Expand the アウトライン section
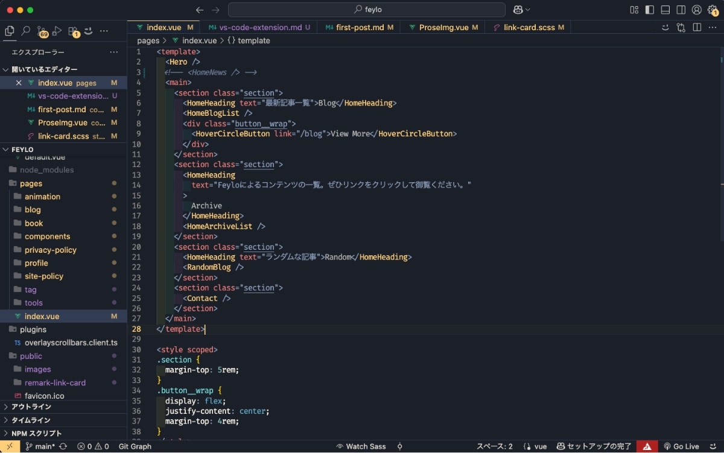This screenshot has width=724, height=453. 63,407
